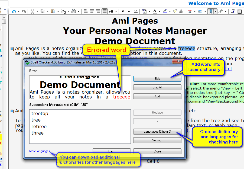Open the Cut dropdown arrow
244x169 pixels.
pos(37,11)
